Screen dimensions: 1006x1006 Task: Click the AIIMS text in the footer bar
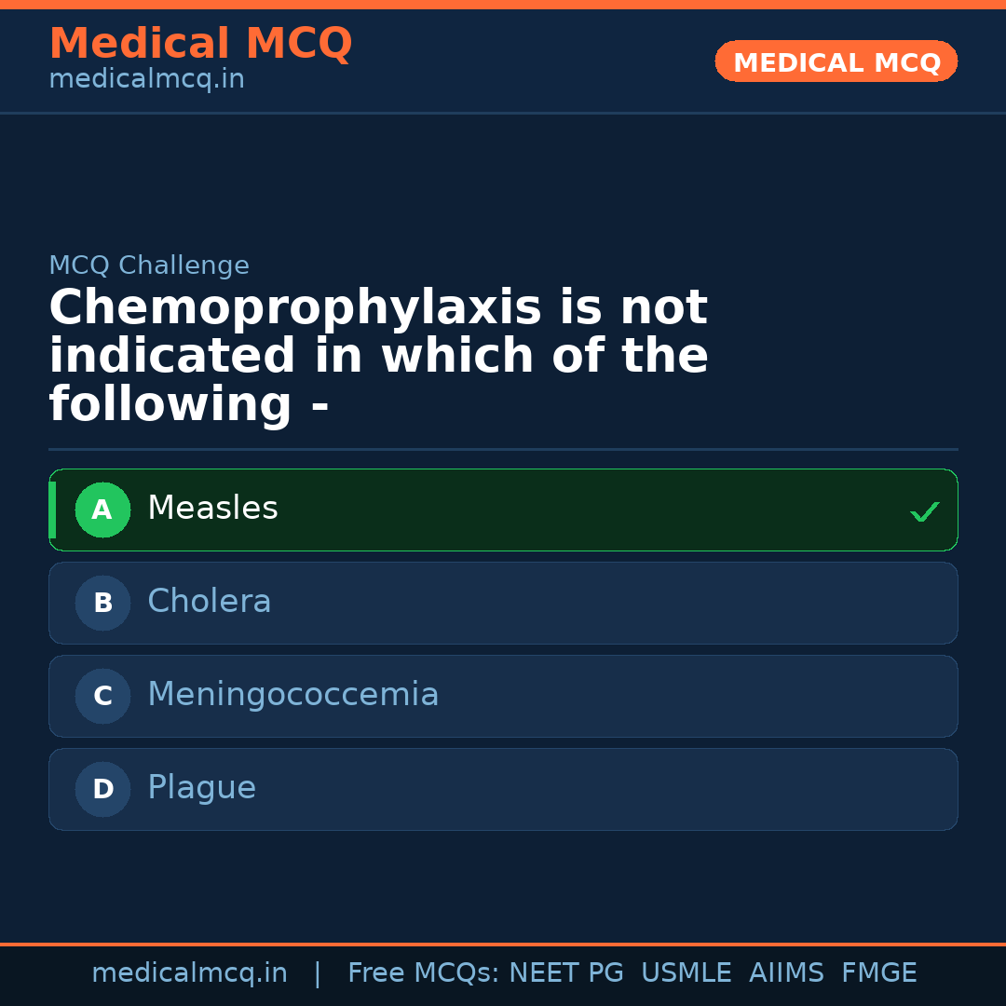tap(787, 972)
